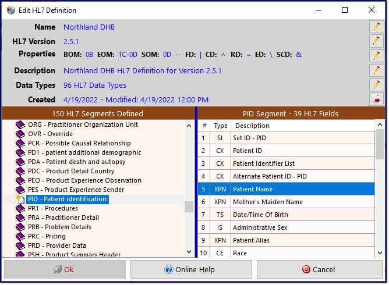Screen dimensions: 389x285
Task: Select PDC - Product Detail Country segment
Action: [x=71, y=171]
